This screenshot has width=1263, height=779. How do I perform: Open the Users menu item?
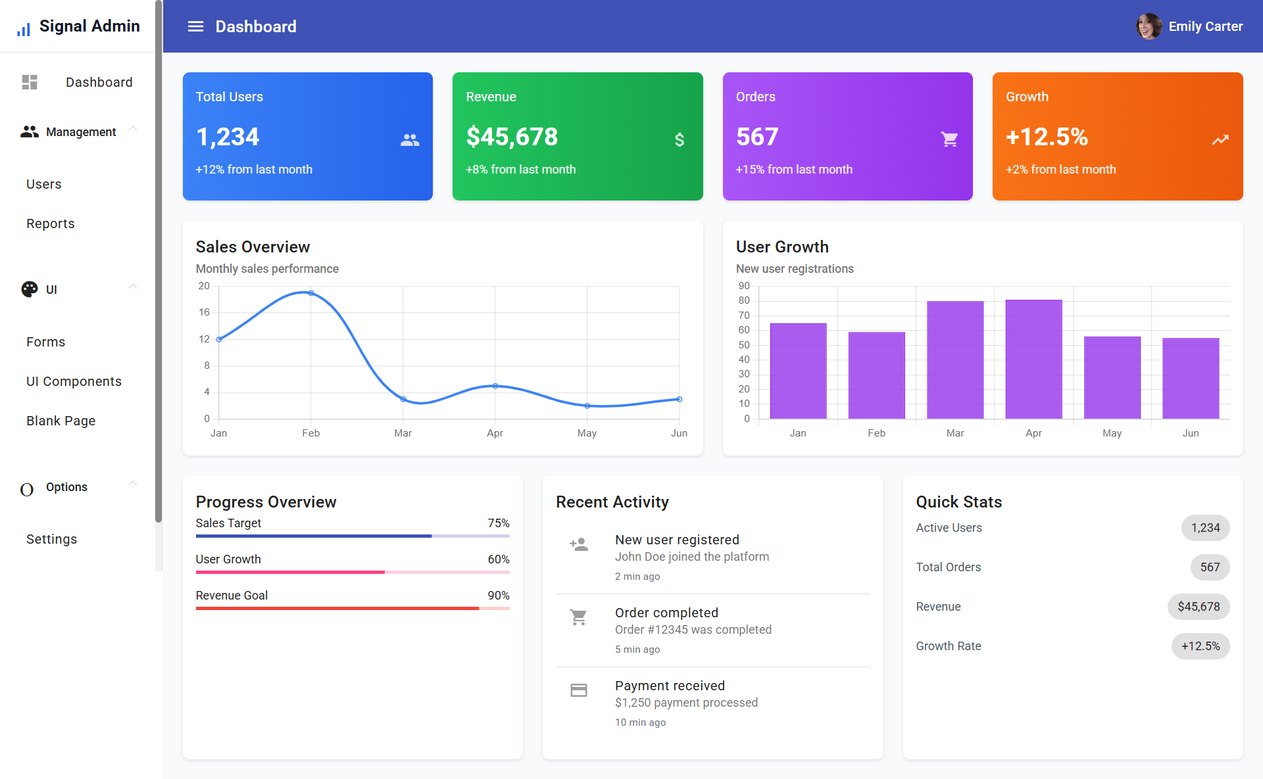pyautogui.click(x=44, y=184)
